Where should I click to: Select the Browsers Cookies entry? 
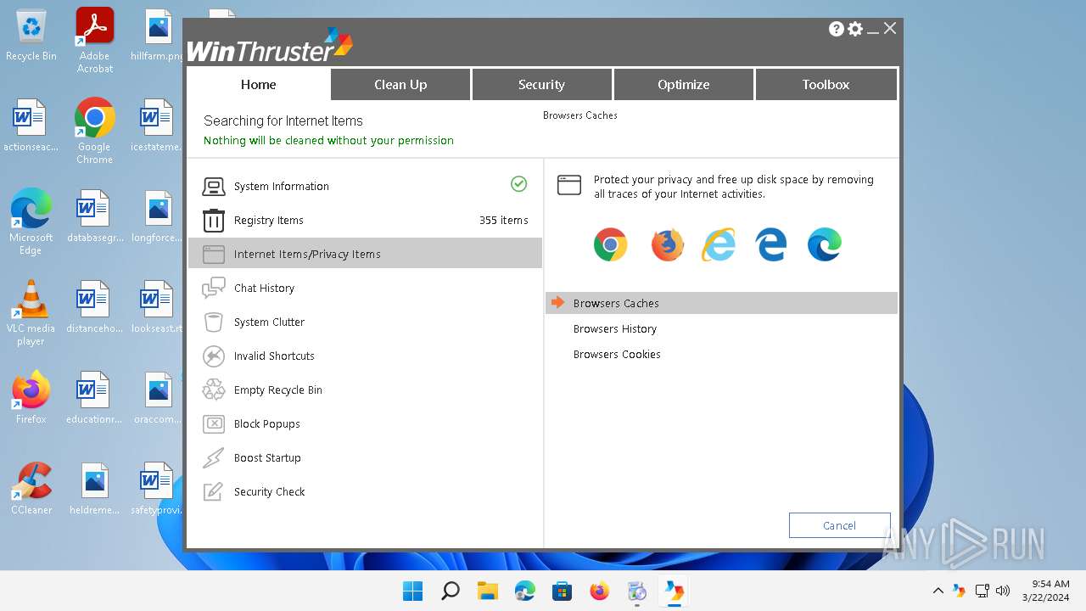pos(617,354)
